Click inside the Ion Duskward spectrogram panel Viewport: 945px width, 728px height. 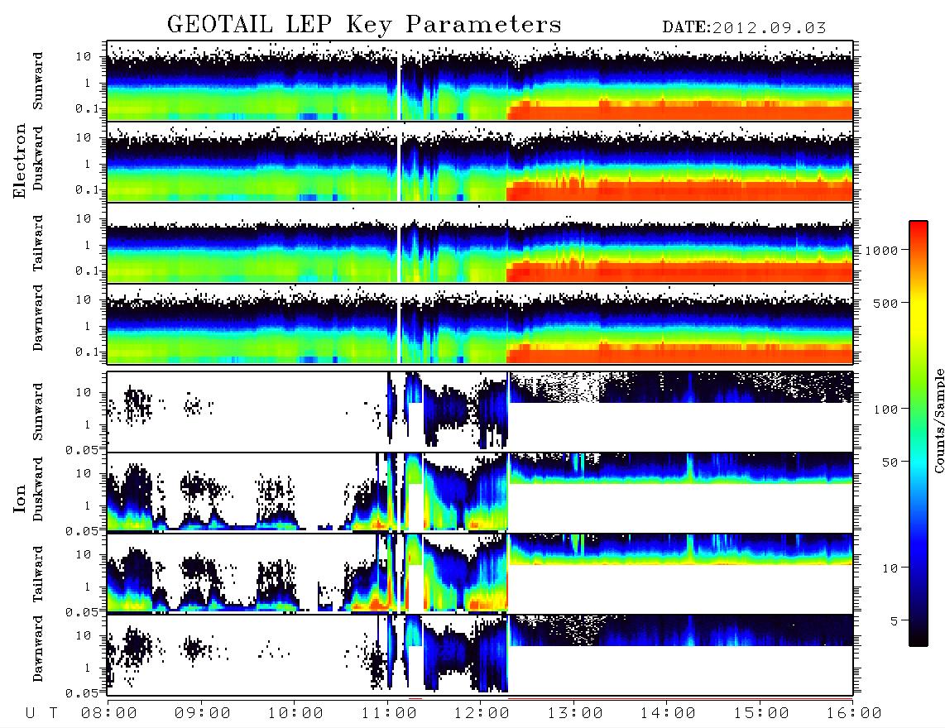[x=480, y=491]
